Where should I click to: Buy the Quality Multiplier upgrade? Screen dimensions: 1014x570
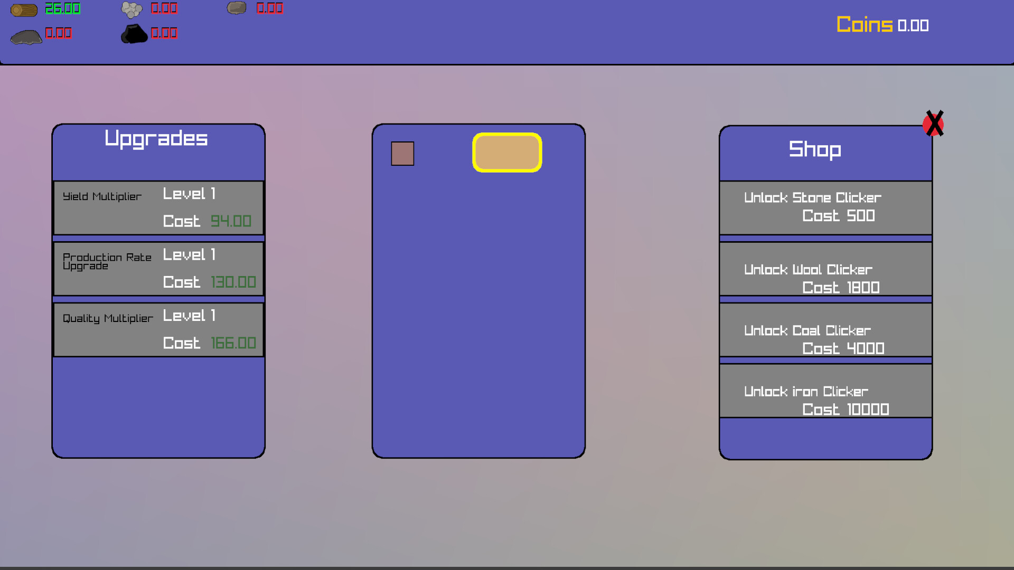(158, 329)
